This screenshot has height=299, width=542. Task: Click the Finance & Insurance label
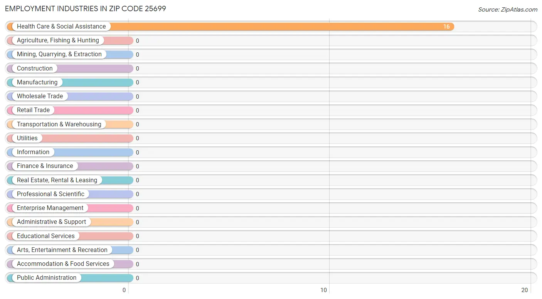[x=45, y=166]
